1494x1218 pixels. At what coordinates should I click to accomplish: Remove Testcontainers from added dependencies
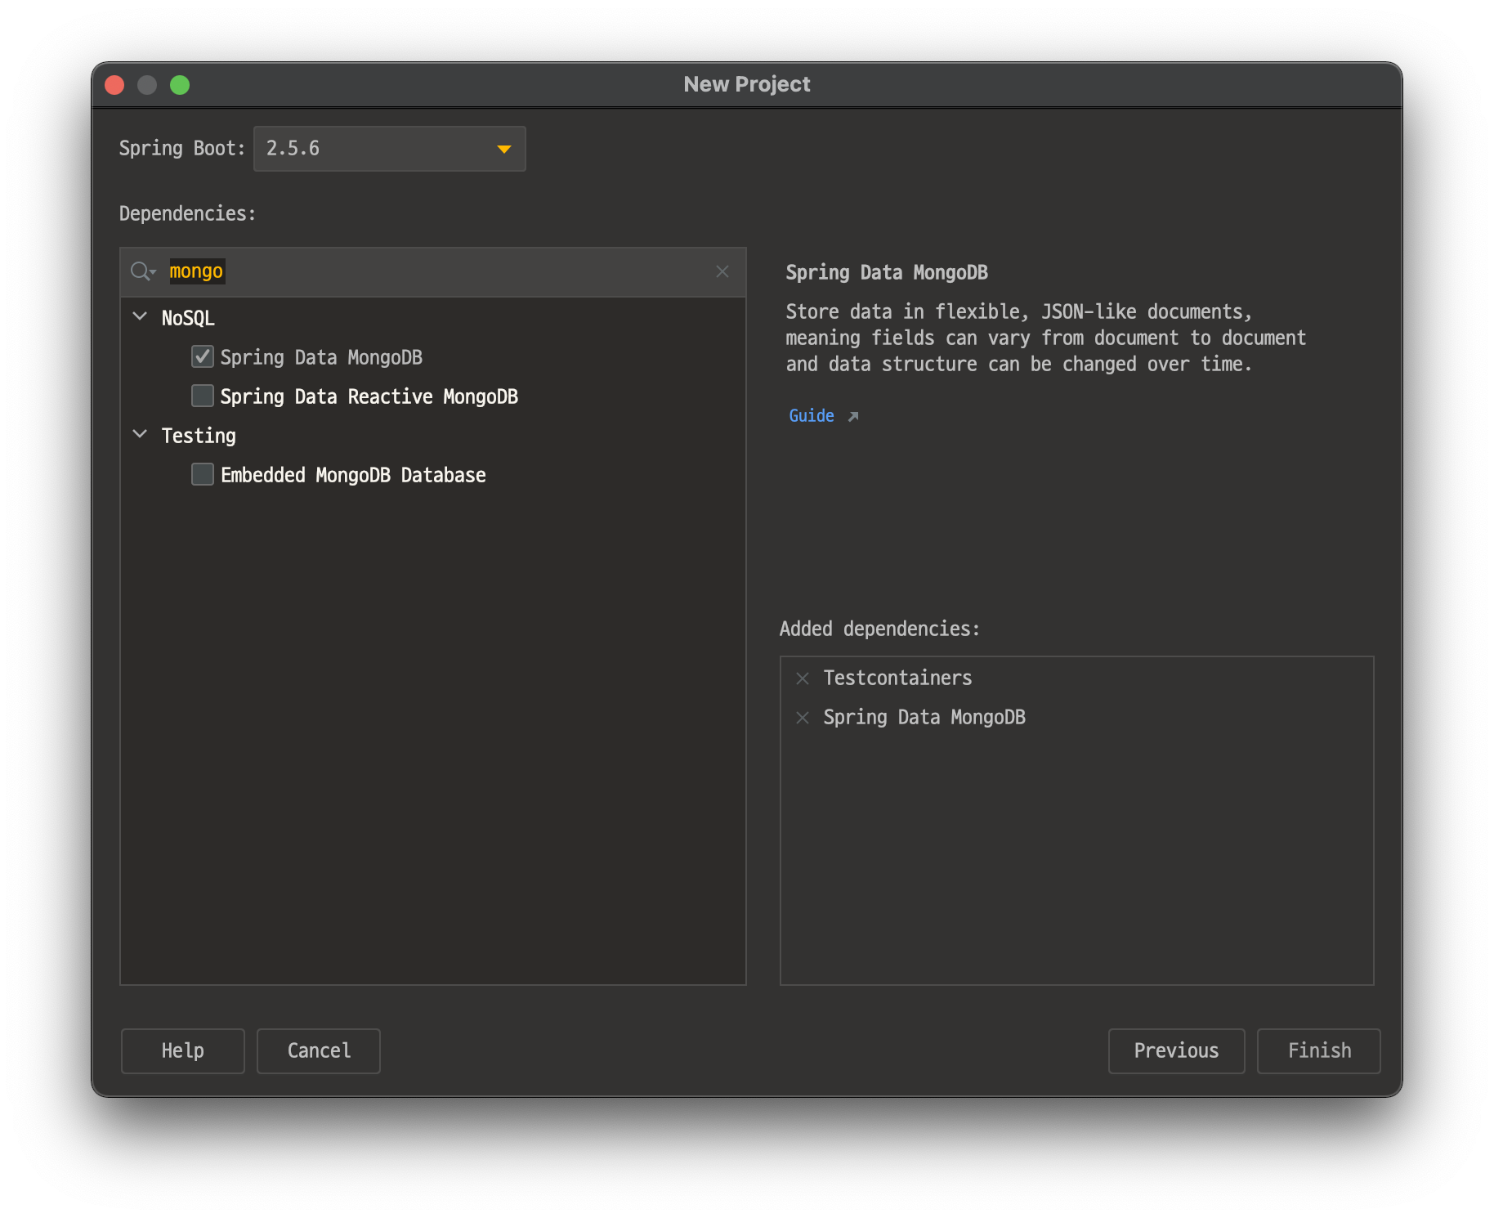click(x=803, y=678)
